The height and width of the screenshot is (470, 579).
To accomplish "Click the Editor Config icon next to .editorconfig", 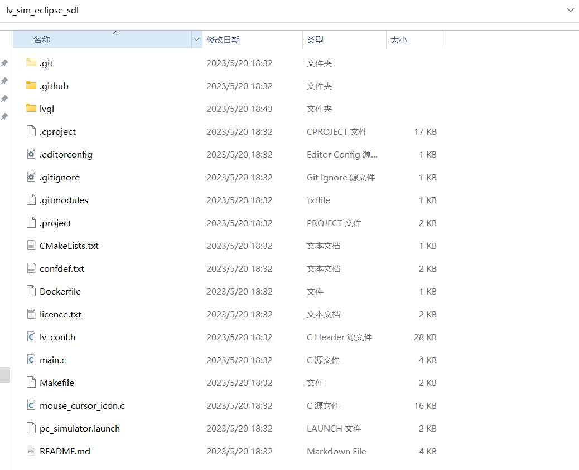I will (x=31, y=154).
